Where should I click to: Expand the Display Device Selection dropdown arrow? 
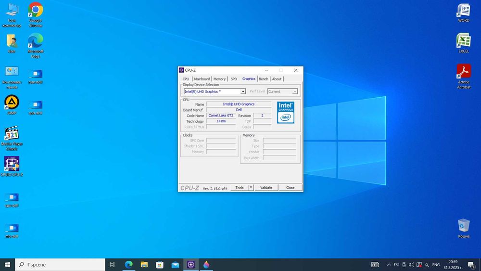[243, 91]
